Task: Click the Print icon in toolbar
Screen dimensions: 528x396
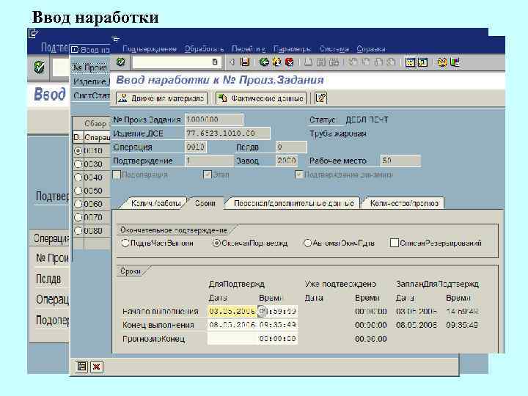Action: point(308,62)
